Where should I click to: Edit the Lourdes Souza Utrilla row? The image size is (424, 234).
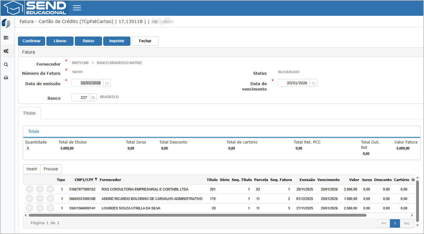[50, 208]
